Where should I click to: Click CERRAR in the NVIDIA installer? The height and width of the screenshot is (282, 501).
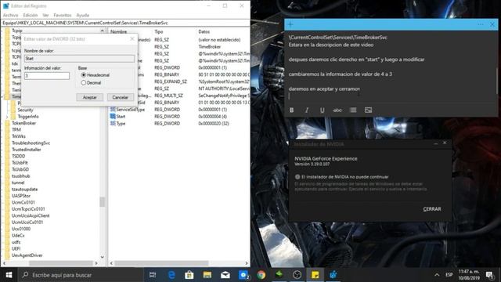pyautogui.click(x=432, y=209)
